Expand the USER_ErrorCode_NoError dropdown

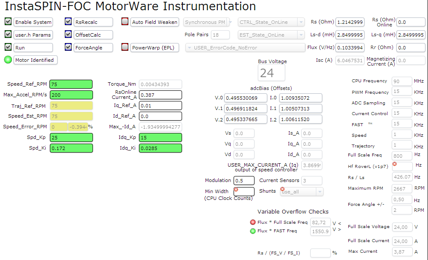coord(245,48)
